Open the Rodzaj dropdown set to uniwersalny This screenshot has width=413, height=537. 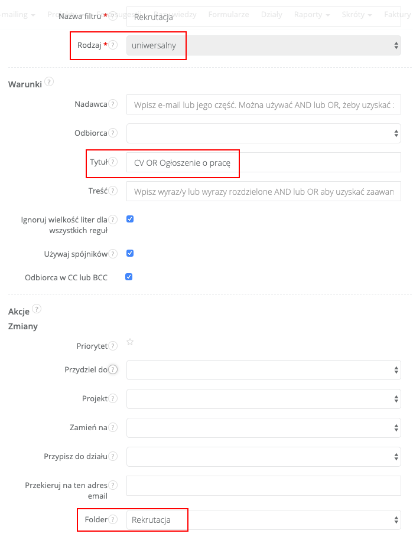coord(264,45)
